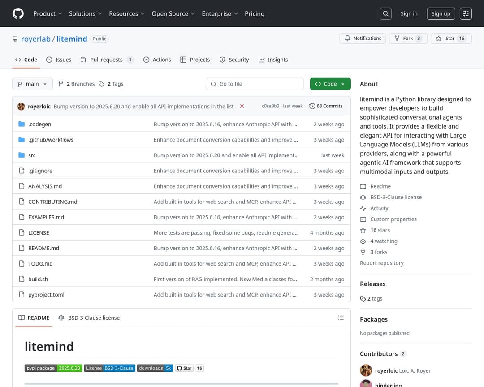Open the TODO.md file
This screenshot has width=484, height=387.
pos(40,264)
